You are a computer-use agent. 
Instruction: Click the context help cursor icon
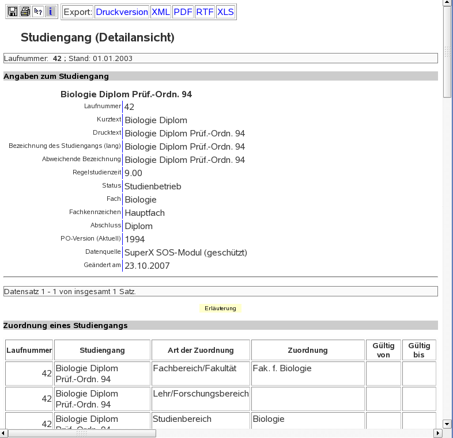coord(38,12)
